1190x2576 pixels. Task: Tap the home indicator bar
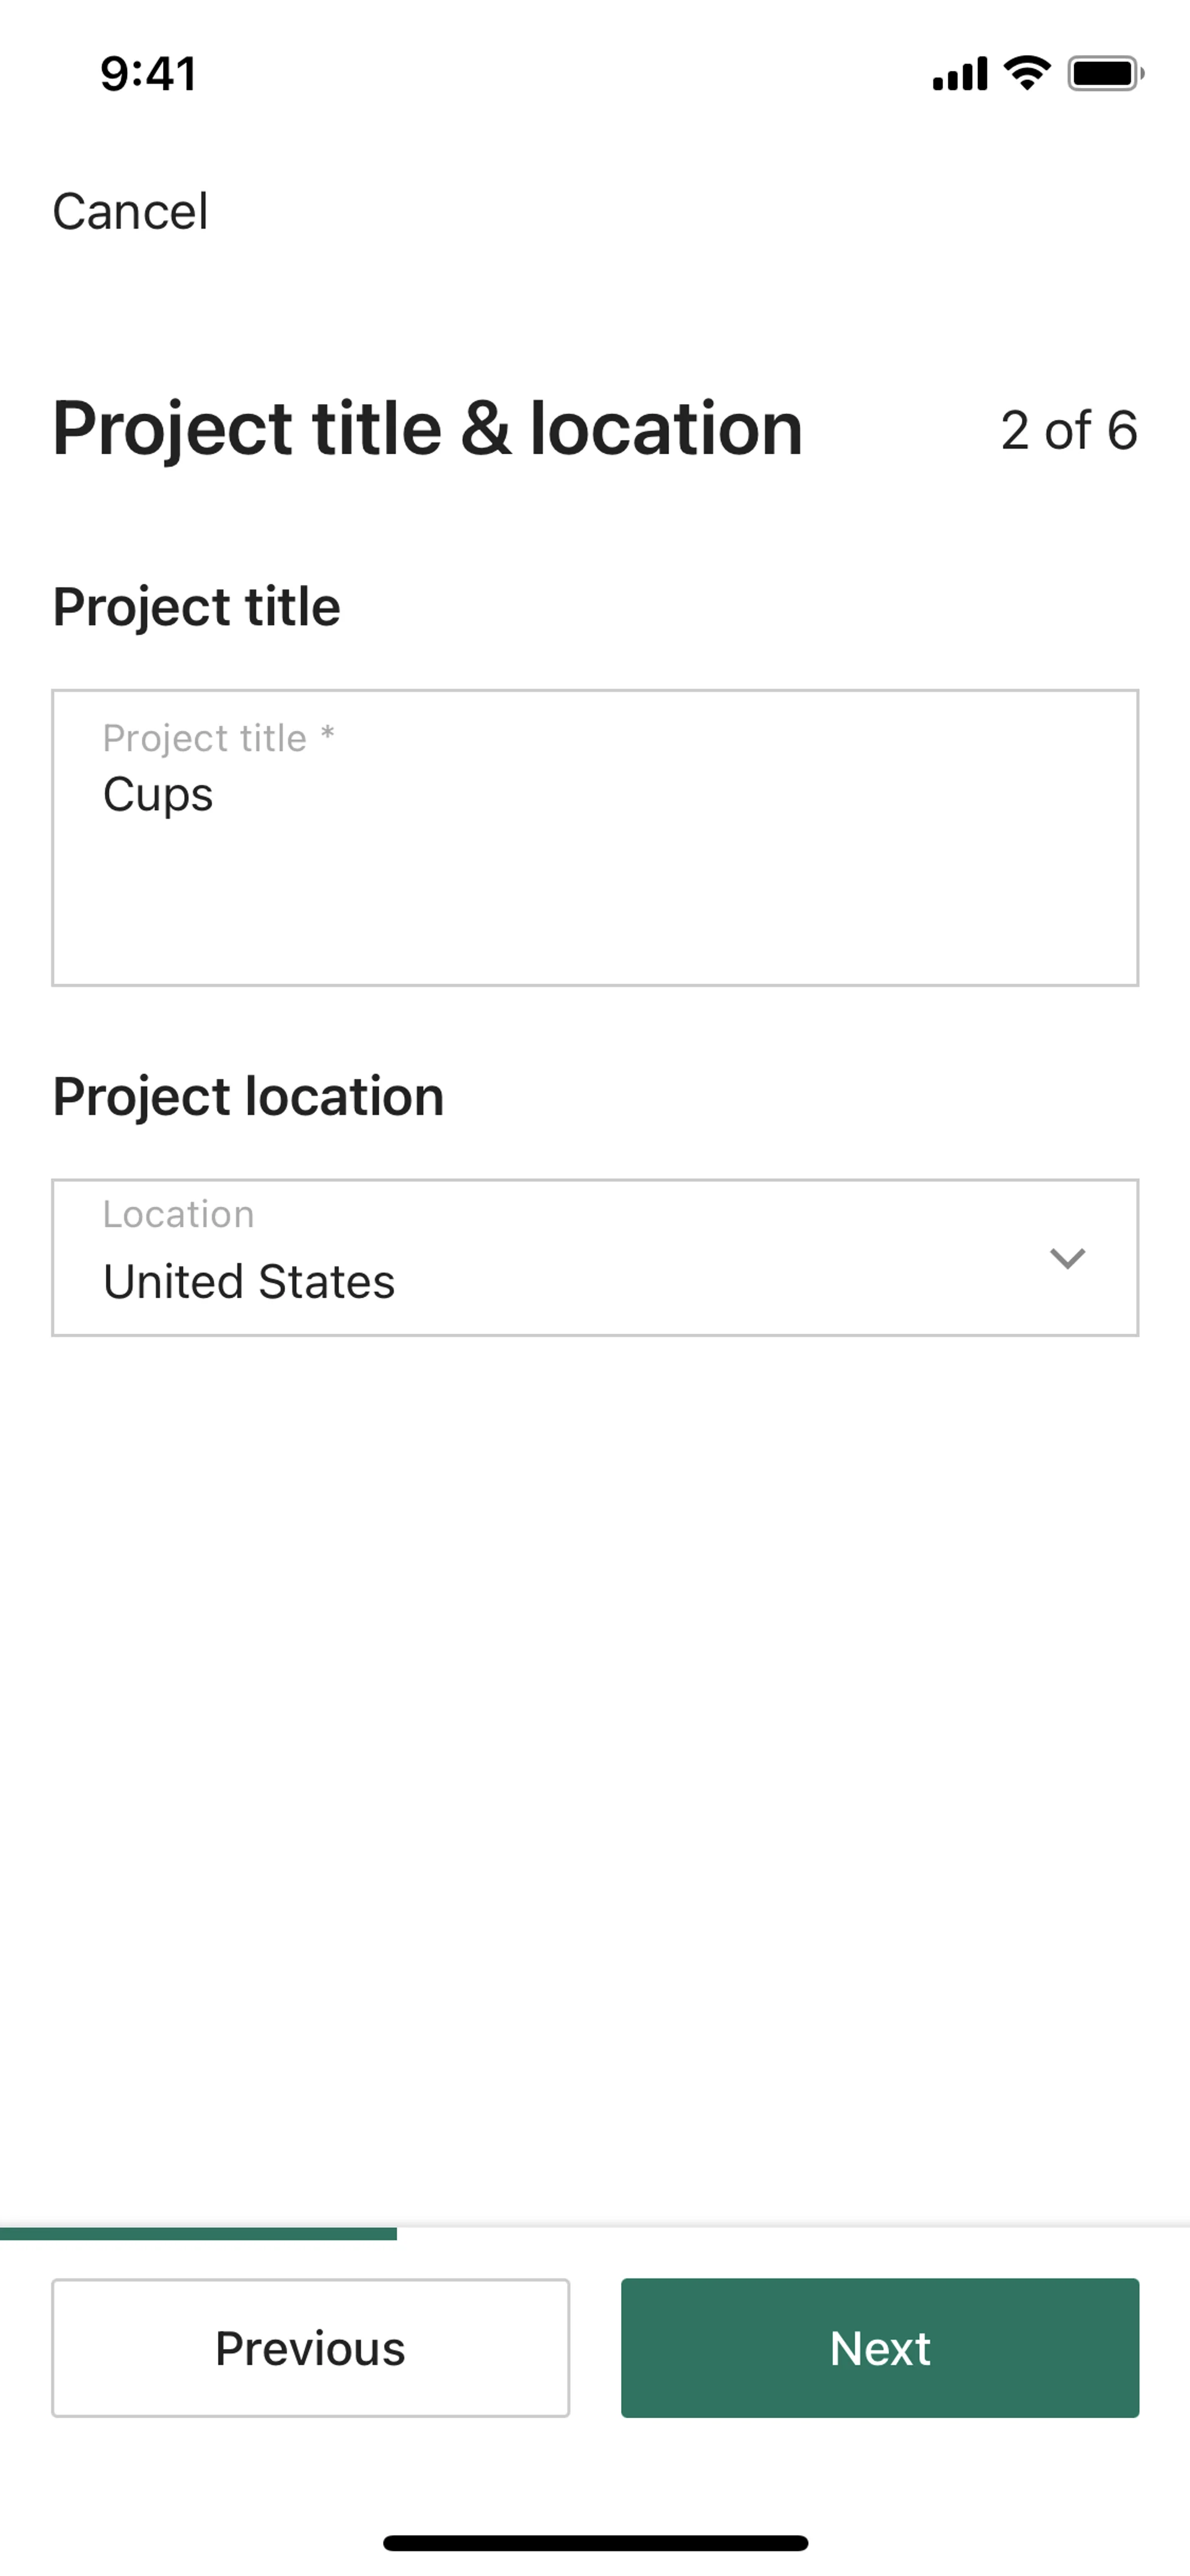[x=595, y=2543]
